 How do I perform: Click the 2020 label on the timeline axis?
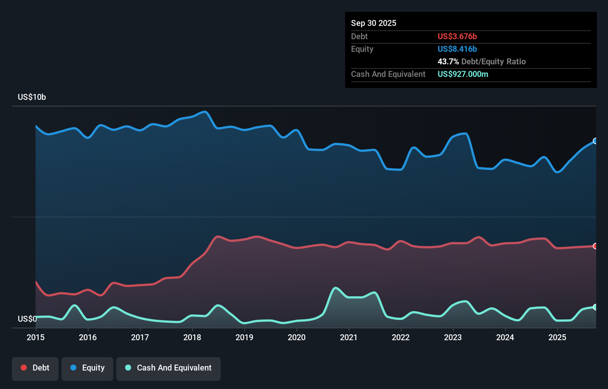click(297, 338)
